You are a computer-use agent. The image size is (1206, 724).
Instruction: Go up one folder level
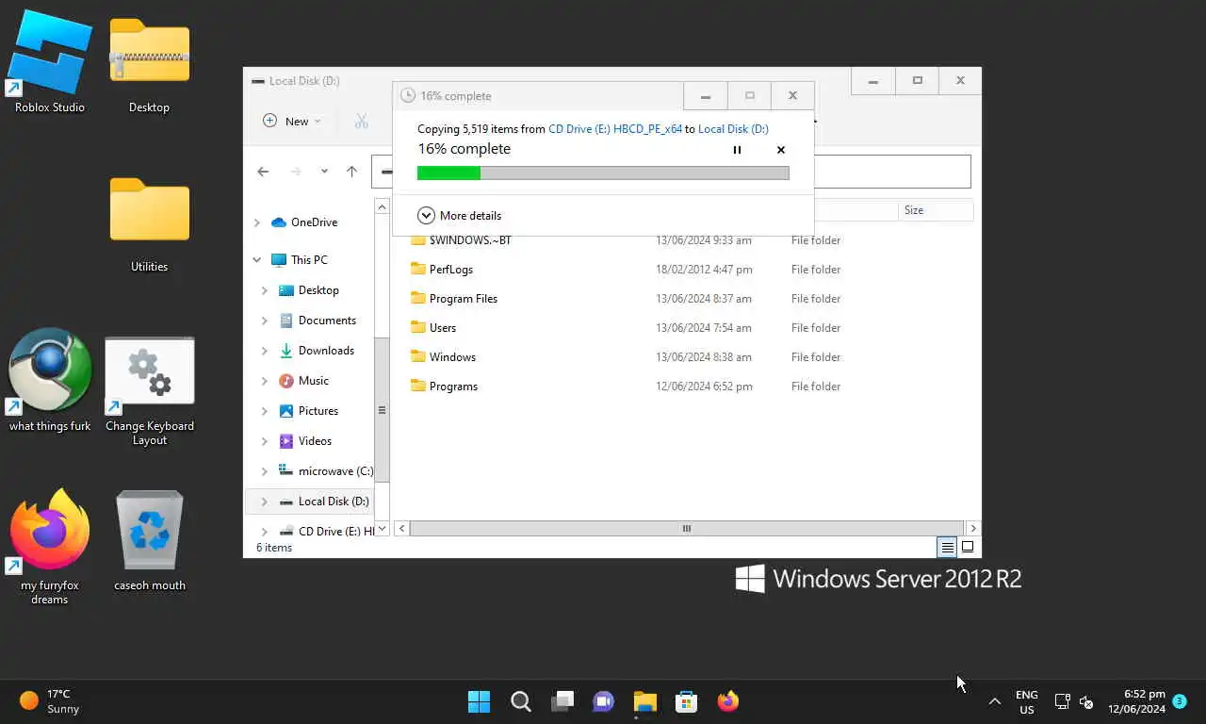coord(351,172)
